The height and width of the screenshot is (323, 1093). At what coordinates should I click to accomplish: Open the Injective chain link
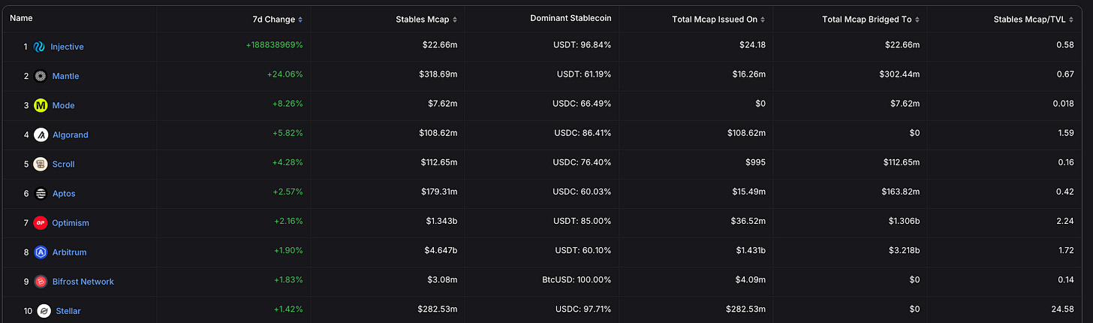(67, 47)
